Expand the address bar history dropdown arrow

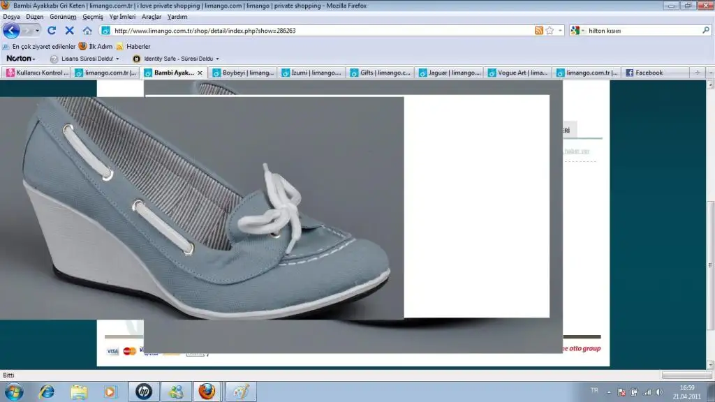click(x=560, y=31)
